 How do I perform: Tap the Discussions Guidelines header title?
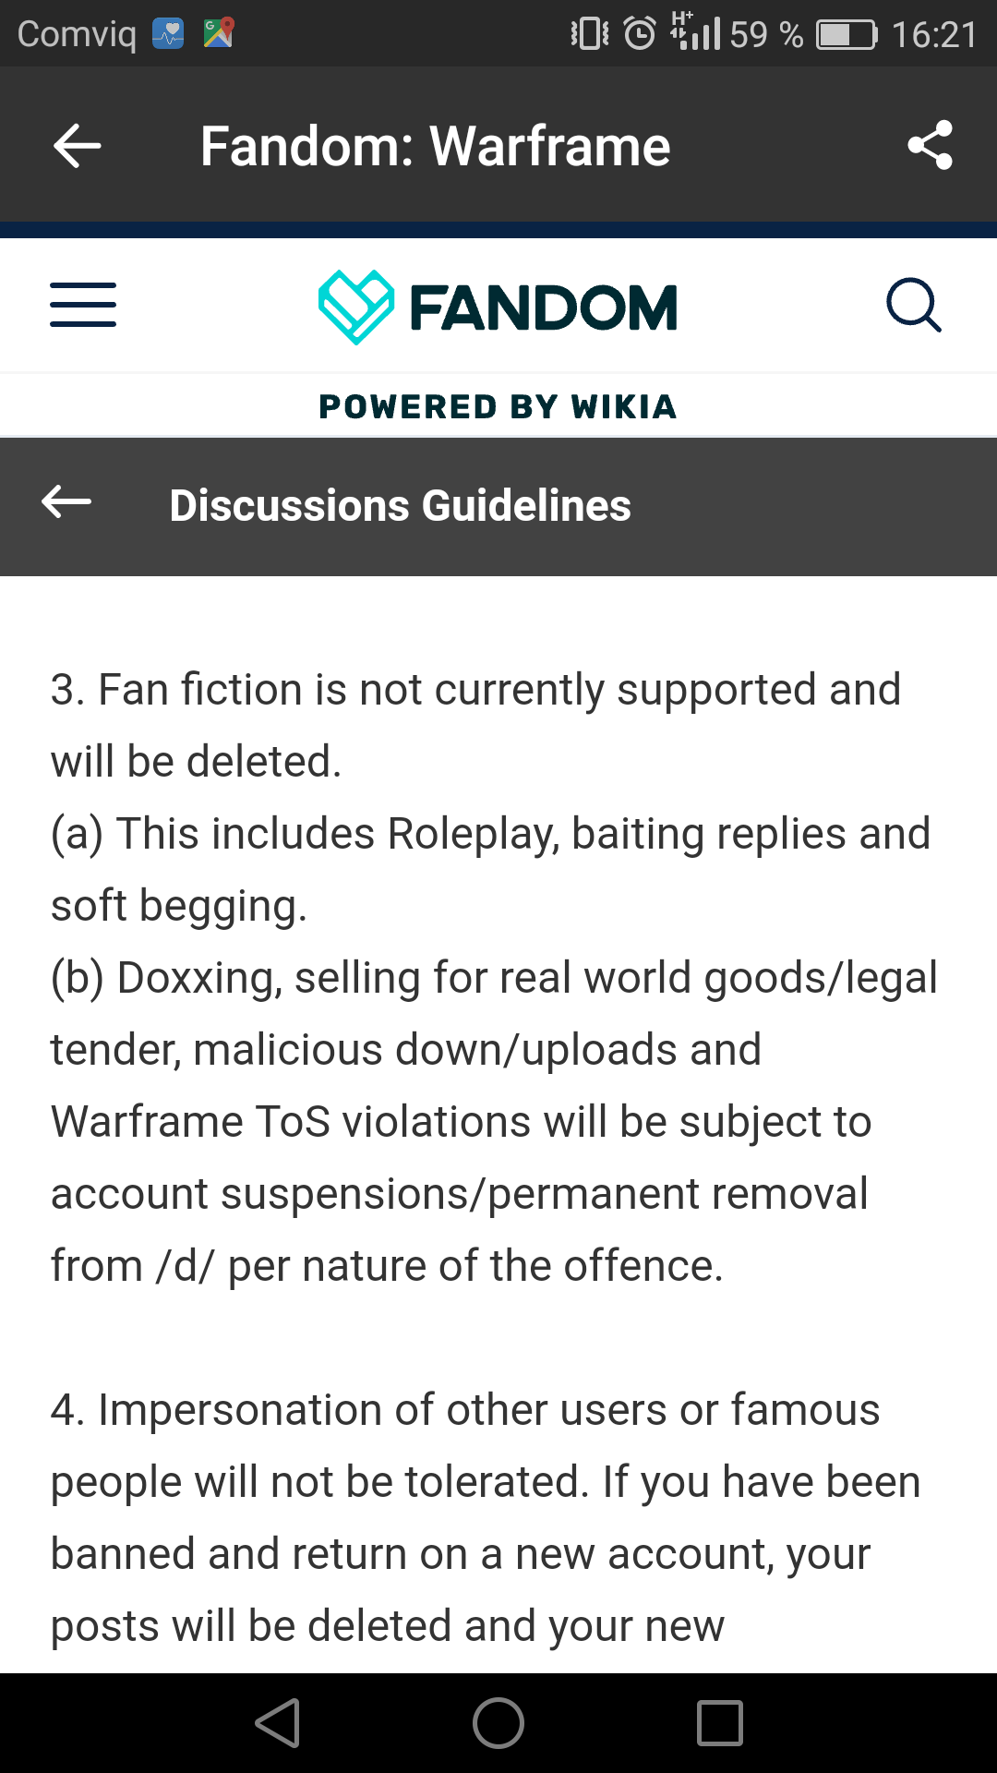(x=400, y=505)
